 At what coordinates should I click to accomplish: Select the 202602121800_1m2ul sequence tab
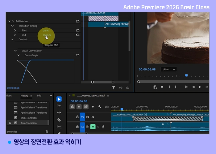click(x=91, y=95)
